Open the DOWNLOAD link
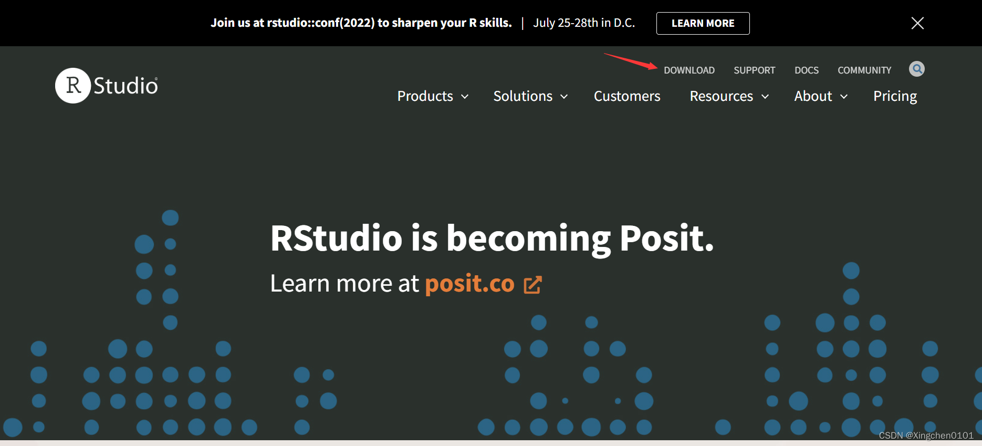Screen dimensions: 982x446 (689, 70)
